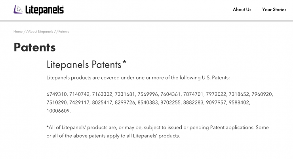Screen dimensions: 293x159
Task: Click patent number 7569996
Action: (x=148, y=94)
